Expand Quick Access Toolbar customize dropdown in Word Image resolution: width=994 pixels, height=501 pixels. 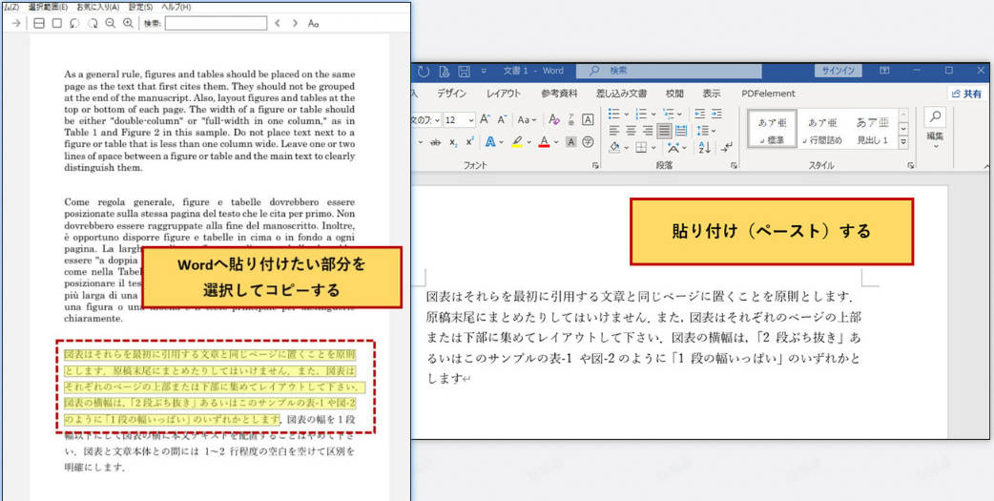[484, 71]
